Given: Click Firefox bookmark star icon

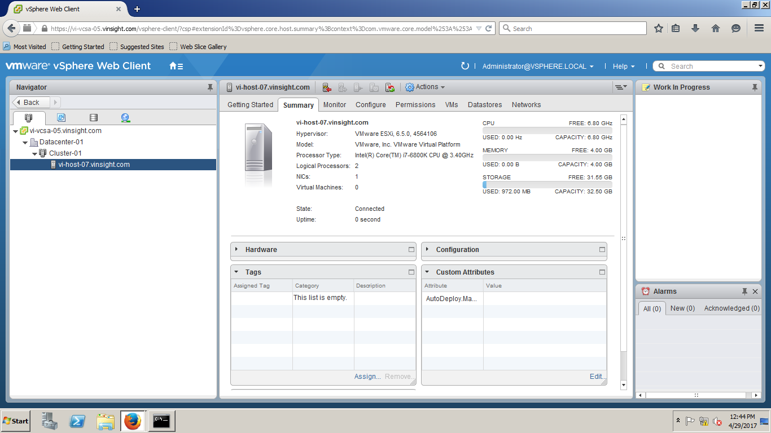Looking at the screenshot, I should [658, 28].
